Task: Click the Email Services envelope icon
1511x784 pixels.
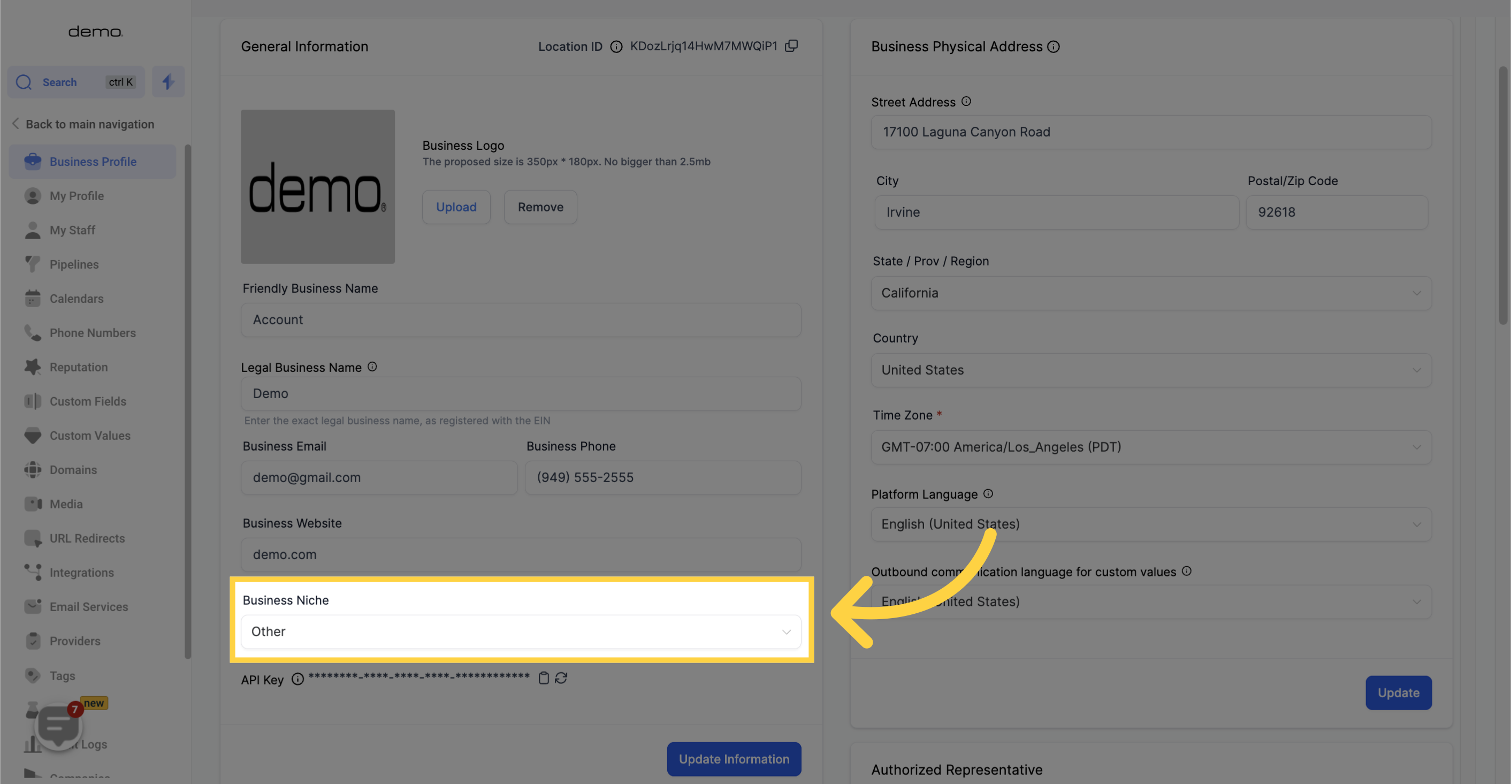Action: (x=33, y=607)
